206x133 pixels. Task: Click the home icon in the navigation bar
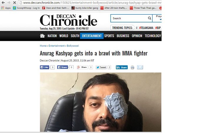click(x=42, y=36)
